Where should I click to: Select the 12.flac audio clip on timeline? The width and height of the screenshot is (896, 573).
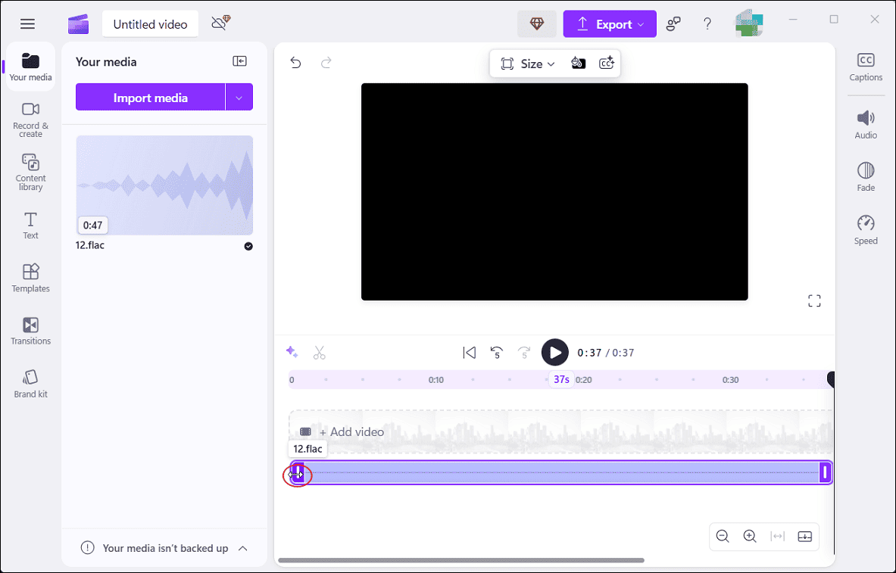tap(560, 472)
